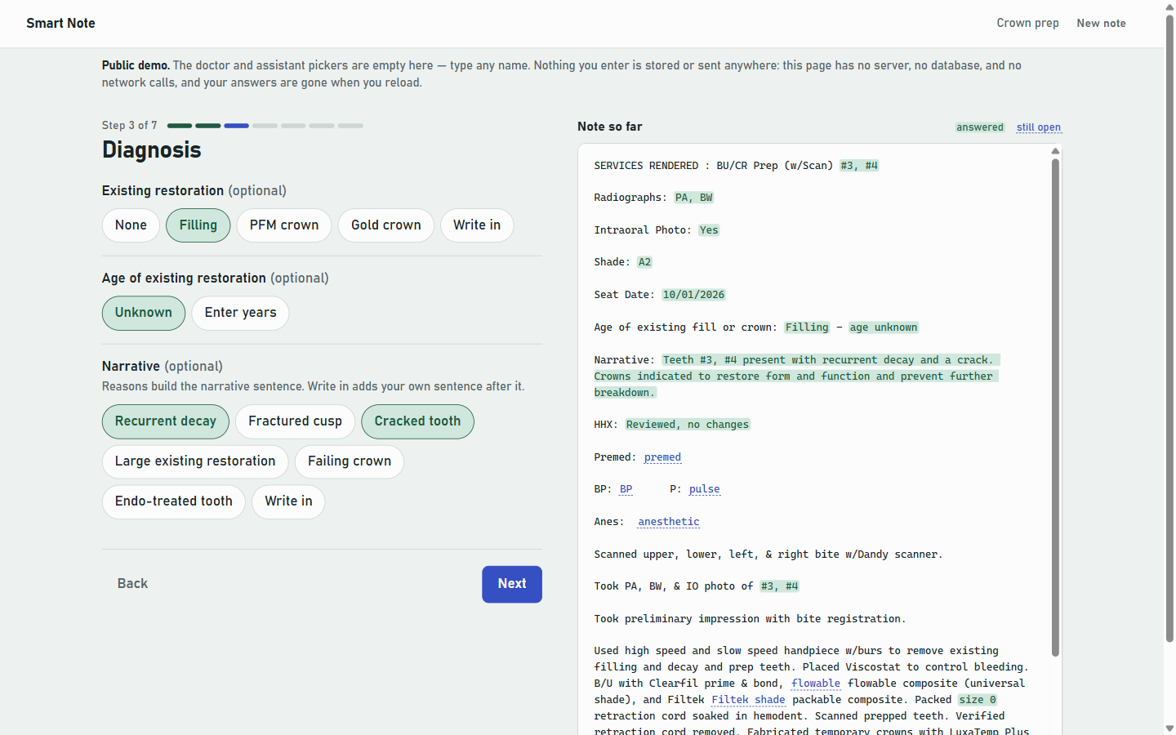Image resolution: width=1176 pixels, height=735 pixels.
Task: Deselect the Recurrent decay reason
Action: pos(166,421)
